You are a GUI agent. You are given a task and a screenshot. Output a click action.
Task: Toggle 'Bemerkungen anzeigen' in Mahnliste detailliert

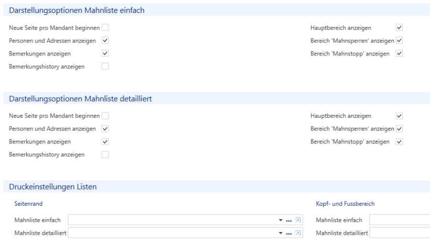coord(105,142)
